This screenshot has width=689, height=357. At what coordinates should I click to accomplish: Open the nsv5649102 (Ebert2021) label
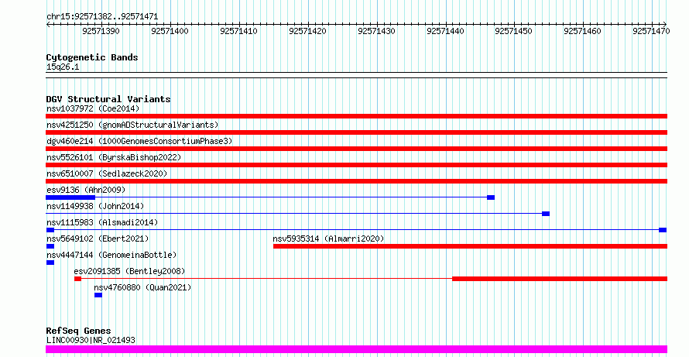tap(98, 239)
